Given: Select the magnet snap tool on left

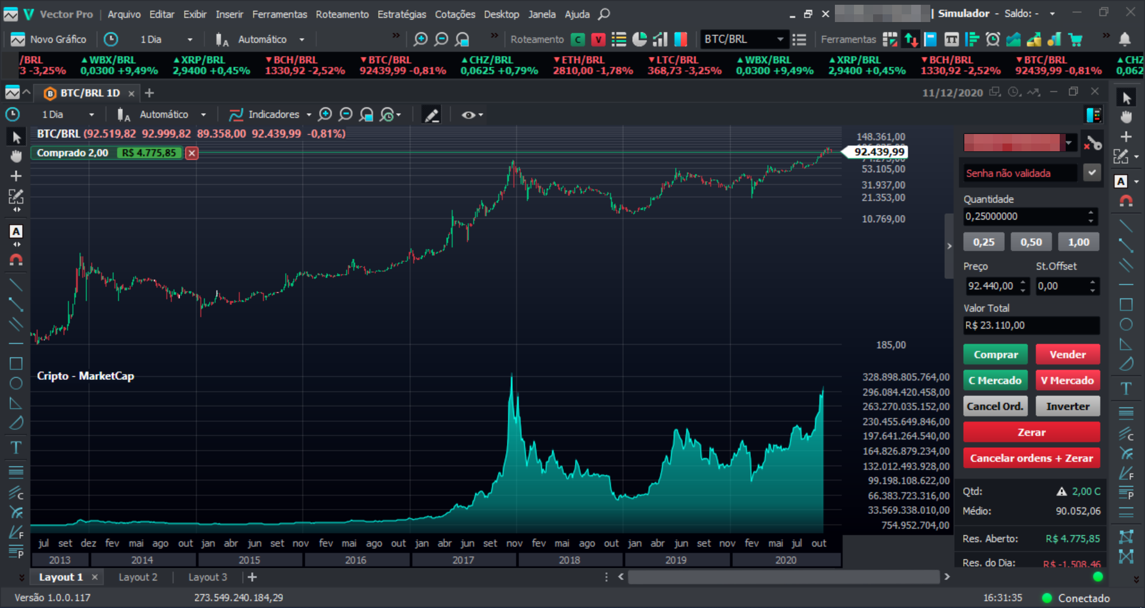Looking at the screenshot, I should pyautogui.click(x=16, y=260).
